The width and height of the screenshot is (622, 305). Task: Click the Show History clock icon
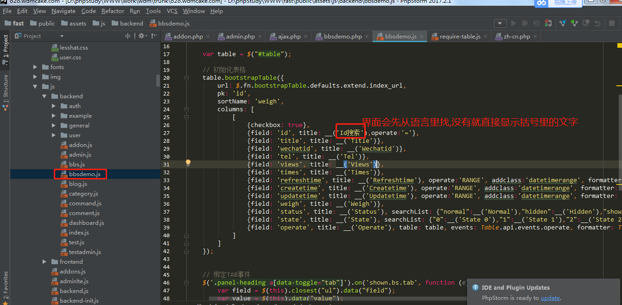click(x=586, y=23)
